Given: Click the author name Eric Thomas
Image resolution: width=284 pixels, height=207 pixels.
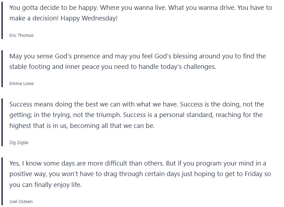Looking at the screenshot, I should pyautogui.click(x=21, y=35).
